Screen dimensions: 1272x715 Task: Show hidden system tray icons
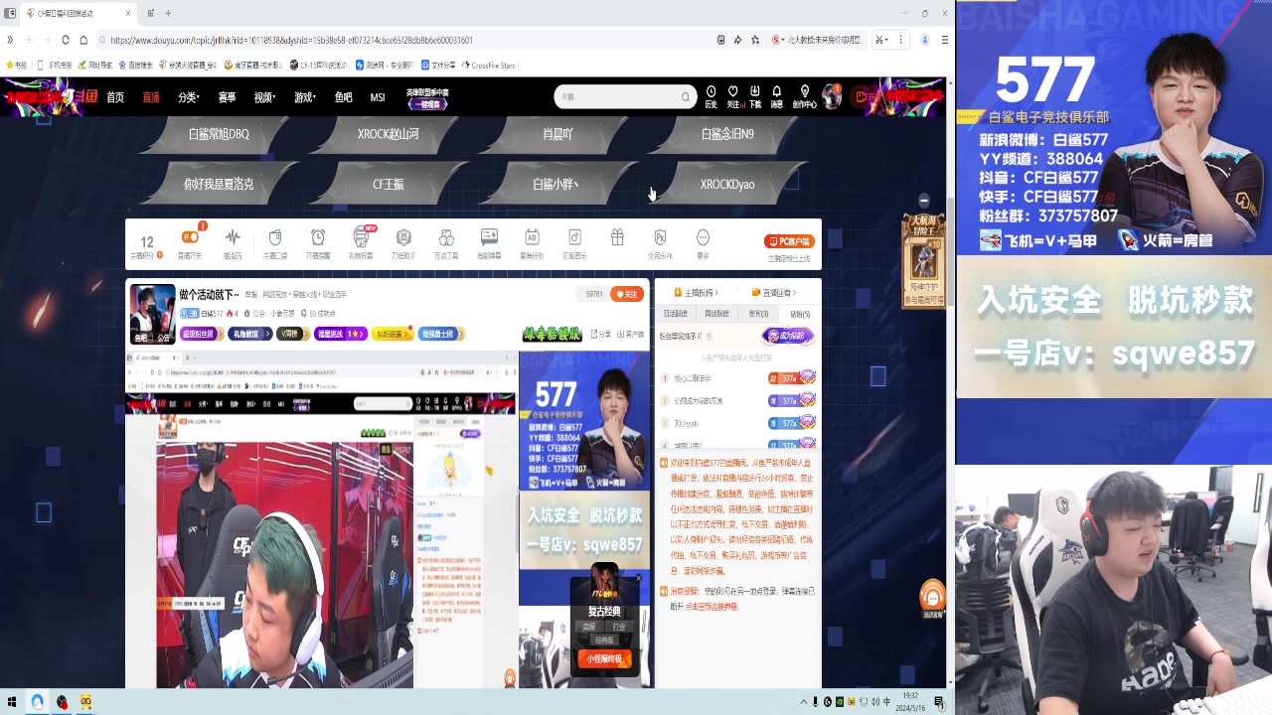(x=803, y=702)
